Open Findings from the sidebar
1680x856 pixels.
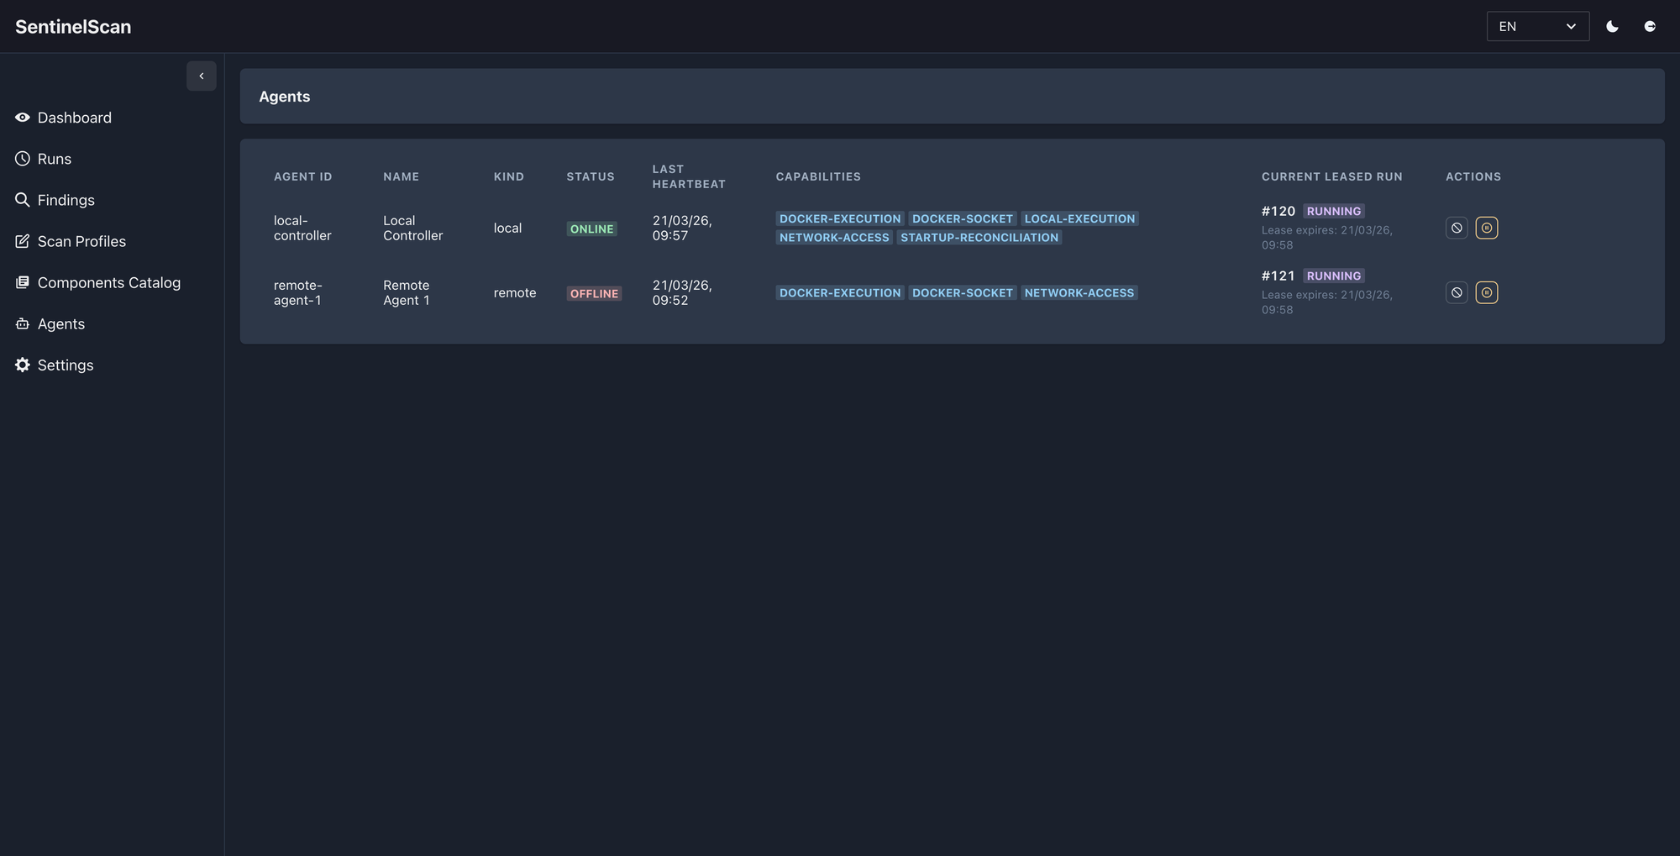click(66, 200)
